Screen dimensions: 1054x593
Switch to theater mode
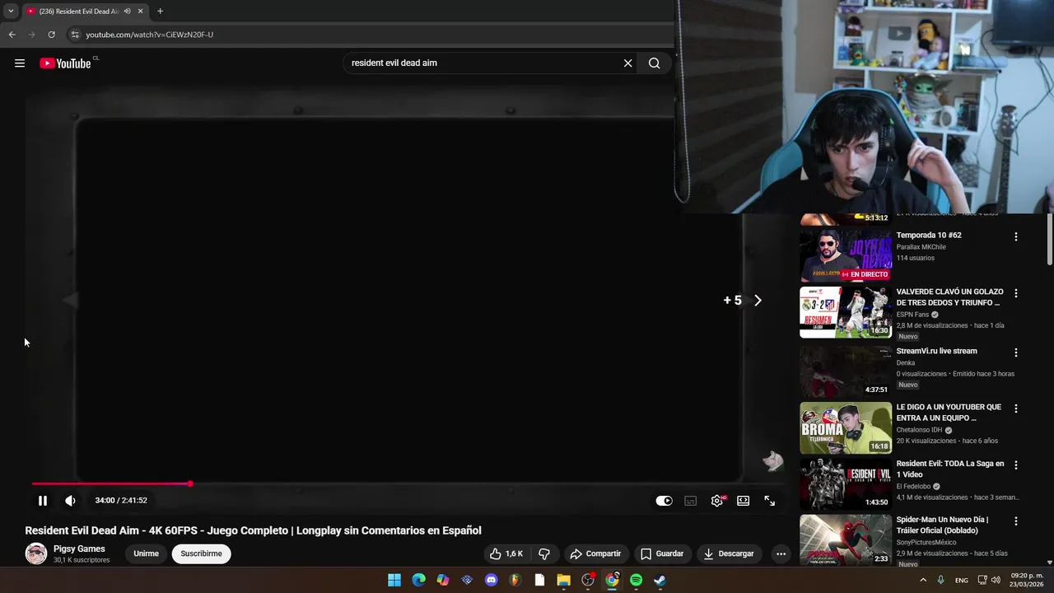744,501
